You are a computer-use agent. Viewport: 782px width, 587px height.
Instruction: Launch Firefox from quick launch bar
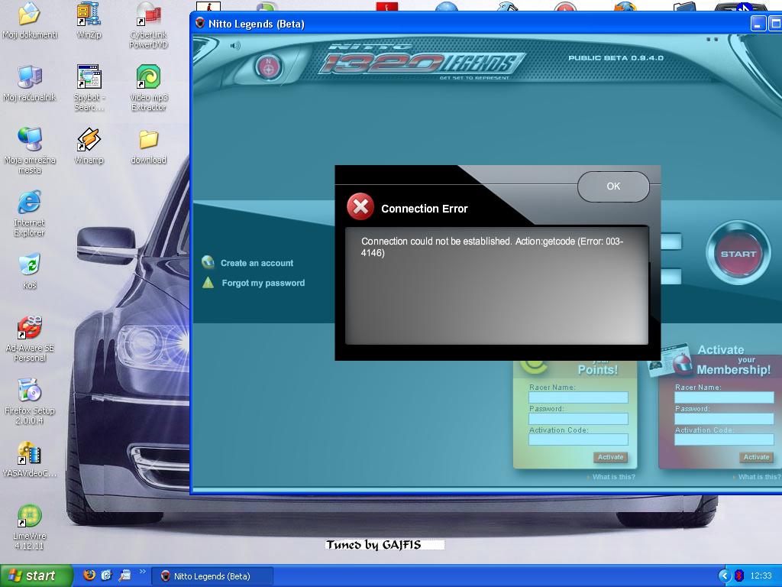point(89,575)
